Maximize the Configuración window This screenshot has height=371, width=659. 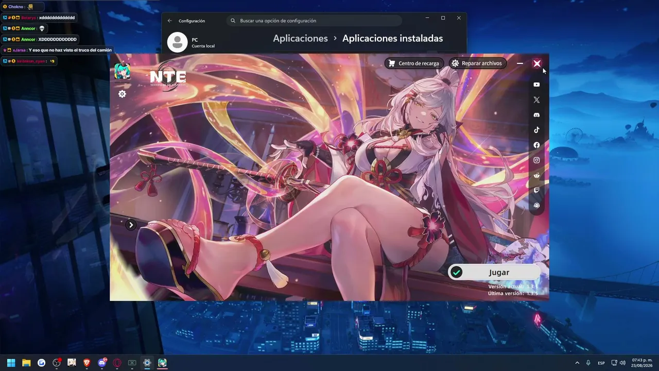click(x=443, y=18)
